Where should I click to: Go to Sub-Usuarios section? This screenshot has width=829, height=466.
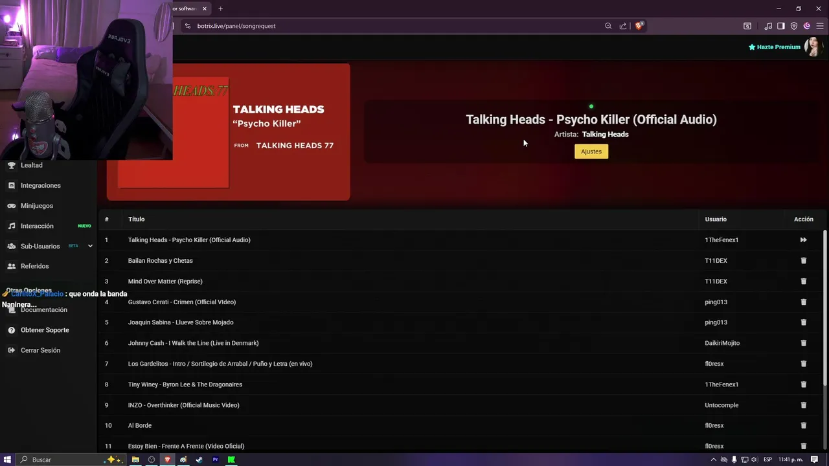pyautogui.click(x=40, y=247)
